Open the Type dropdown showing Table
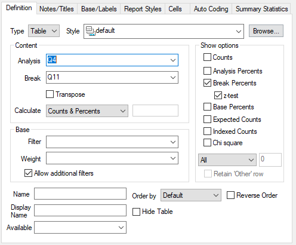Screen dimensions: 296x245 click(44, 31)
